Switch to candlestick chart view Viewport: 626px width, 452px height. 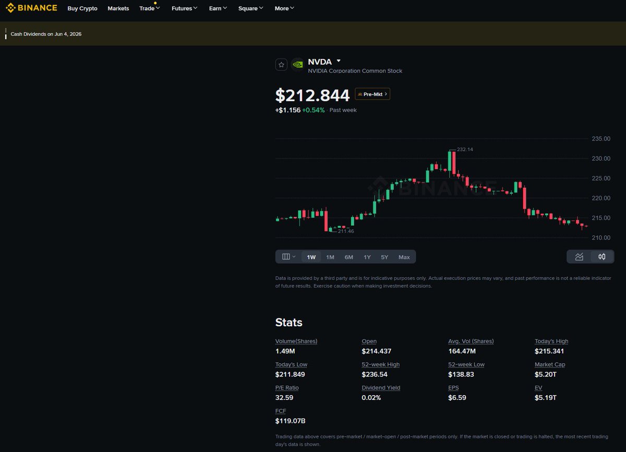tap(602, 257)
